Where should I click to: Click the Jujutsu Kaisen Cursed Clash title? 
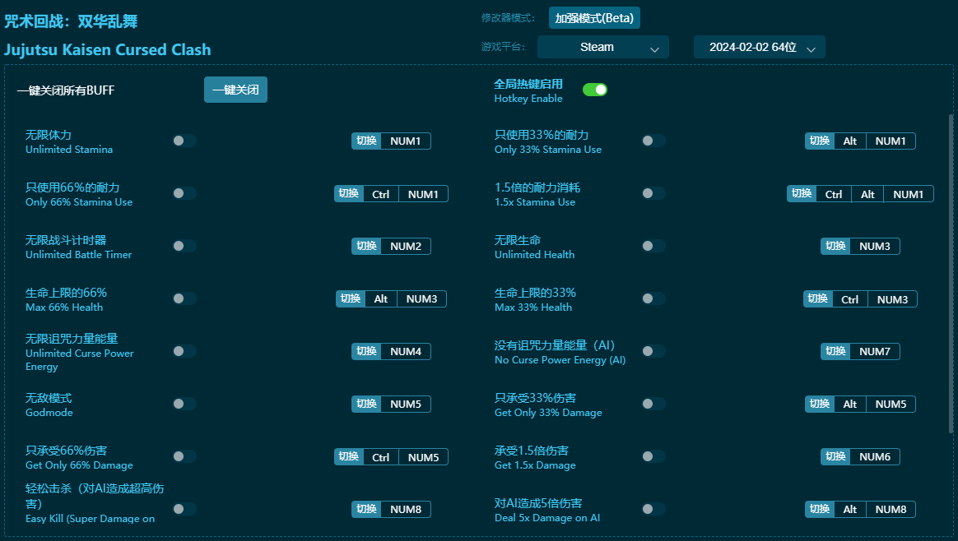click(x=108, y=49)
